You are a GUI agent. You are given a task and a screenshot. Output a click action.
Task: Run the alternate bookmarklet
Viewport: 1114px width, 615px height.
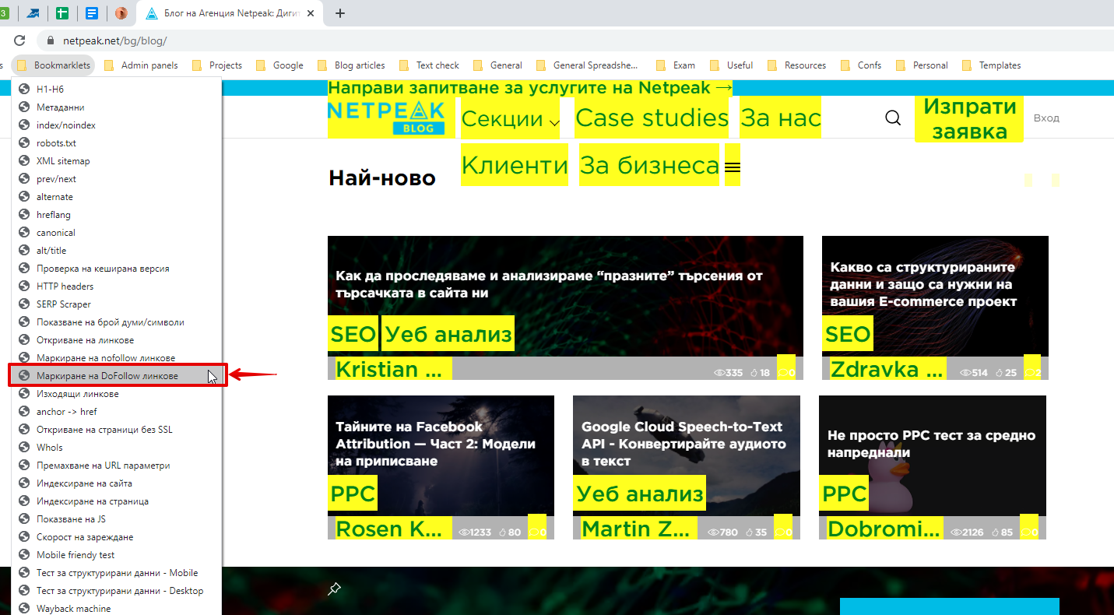[x=117, y=197]
